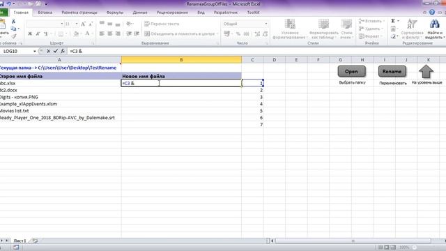Open Excel Help question mark icon
The image size is (446, 251).
[432, 13]
